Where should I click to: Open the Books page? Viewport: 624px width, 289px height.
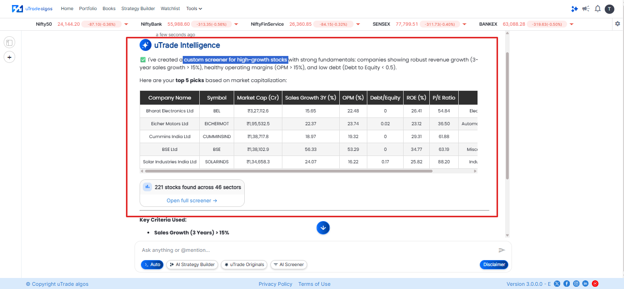109,9
